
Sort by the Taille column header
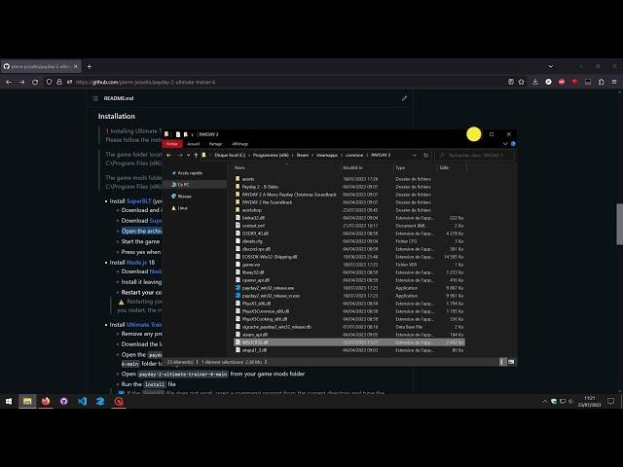tap(444, 167)
